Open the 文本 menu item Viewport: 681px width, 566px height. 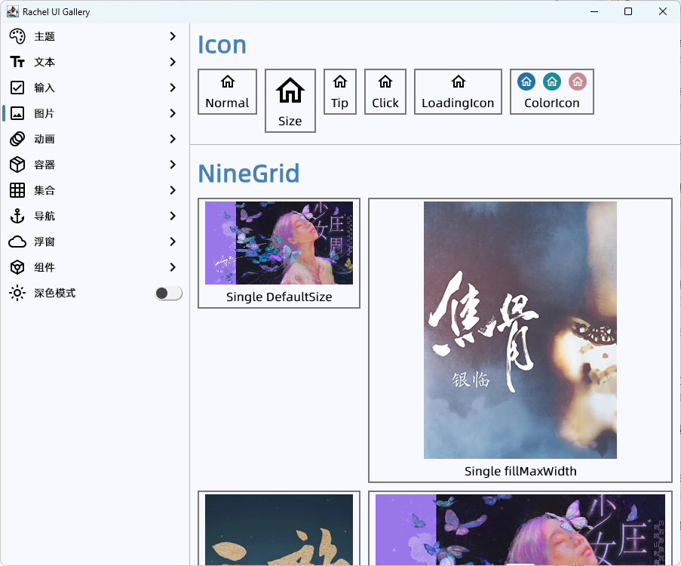[x=95, y=62]
